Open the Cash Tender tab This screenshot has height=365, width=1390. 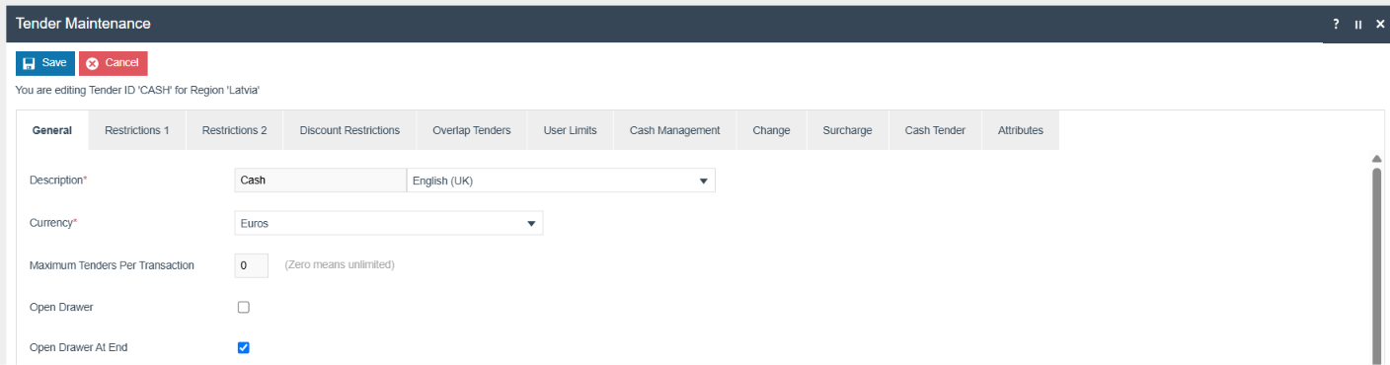pyautogui.click(x=935, y=130)
